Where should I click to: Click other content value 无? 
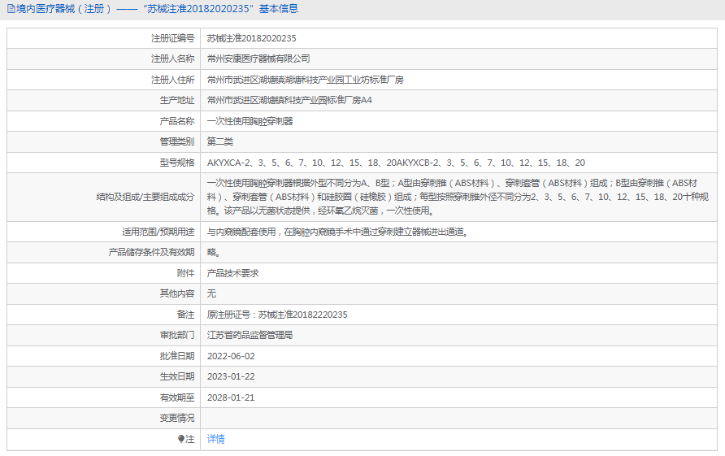(x=211, y=293)
